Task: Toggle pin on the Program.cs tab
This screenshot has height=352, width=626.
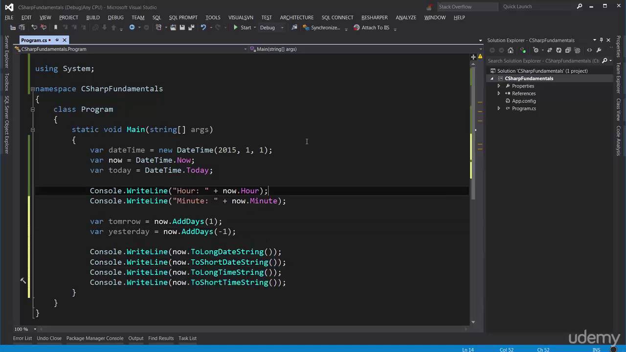Action: coord(57,40)
